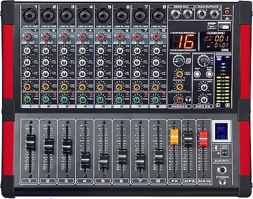
Task: Click the MP3 EQ label
Action: (x=203, y=107)
